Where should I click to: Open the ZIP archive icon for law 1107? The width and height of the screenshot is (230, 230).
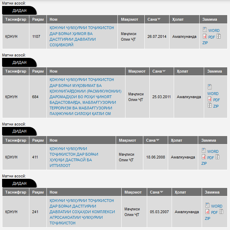[x=218, y=36]
